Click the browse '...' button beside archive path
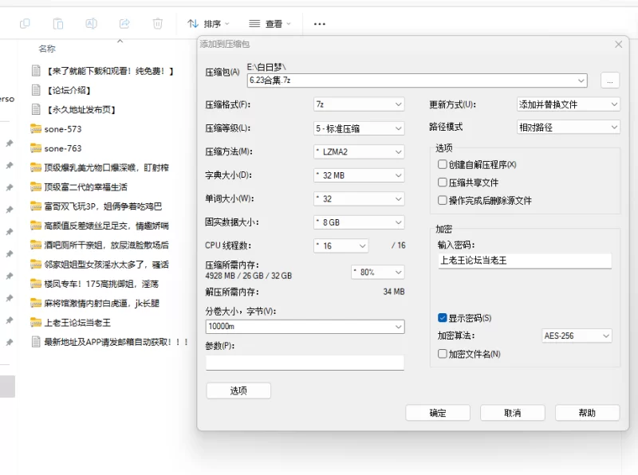 [609, 80]
